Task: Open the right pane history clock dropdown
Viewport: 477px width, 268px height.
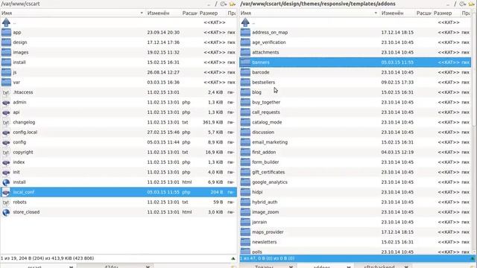Action: (463, 4)
